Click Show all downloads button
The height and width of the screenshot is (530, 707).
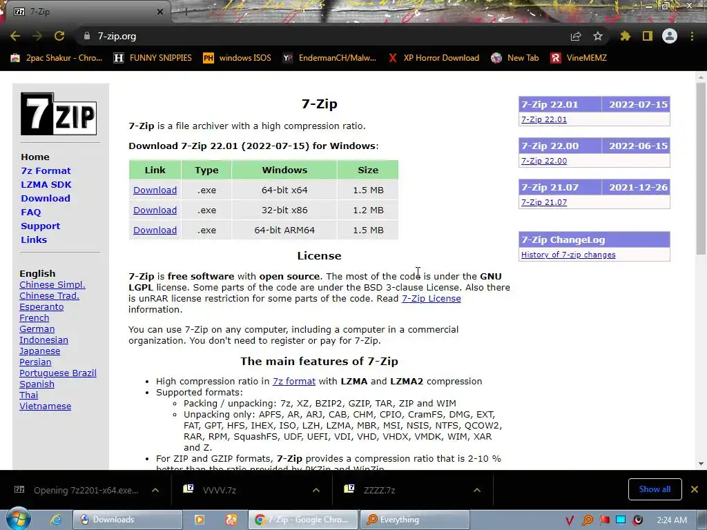point(655,489)
